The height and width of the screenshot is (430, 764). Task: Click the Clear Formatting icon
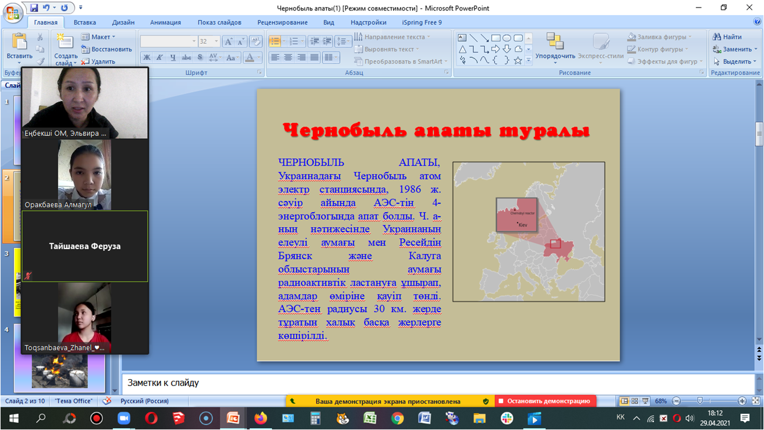tap(255, 42)
